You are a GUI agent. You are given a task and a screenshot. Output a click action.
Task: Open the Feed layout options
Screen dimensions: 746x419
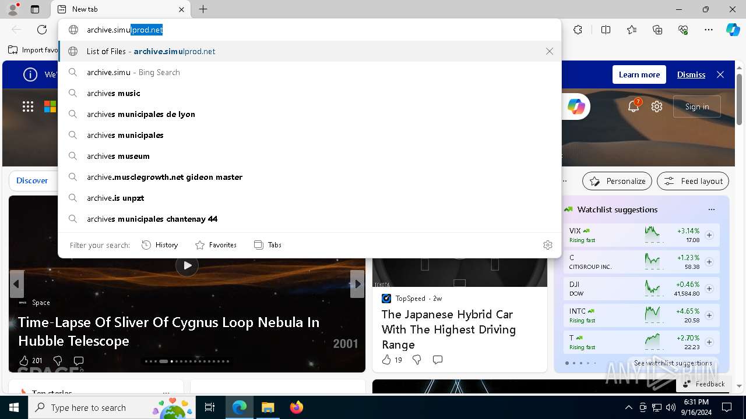[693, 181]
